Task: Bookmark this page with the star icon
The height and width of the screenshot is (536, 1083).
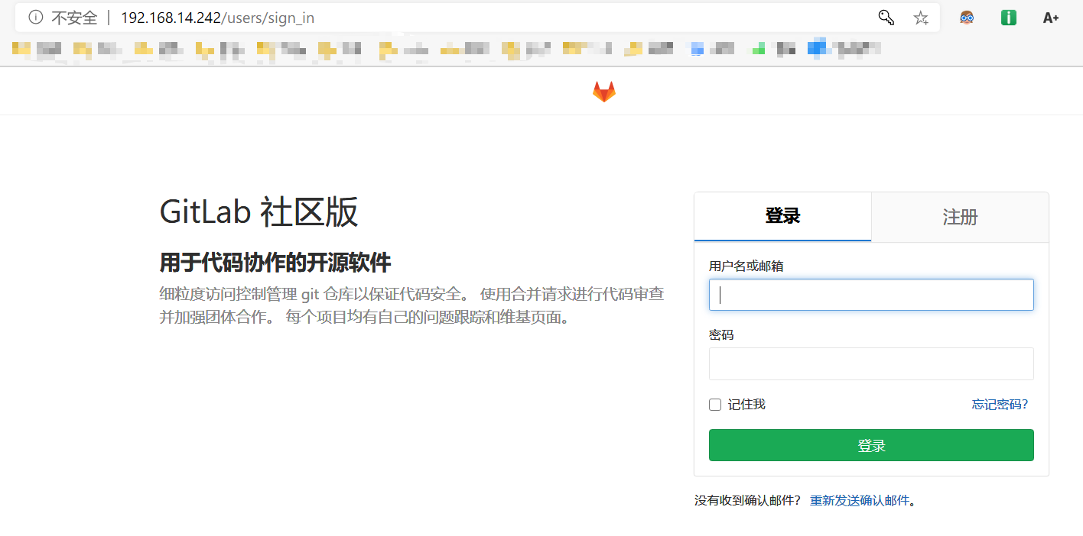Action: pyautogui.click(x=921, y=18)
